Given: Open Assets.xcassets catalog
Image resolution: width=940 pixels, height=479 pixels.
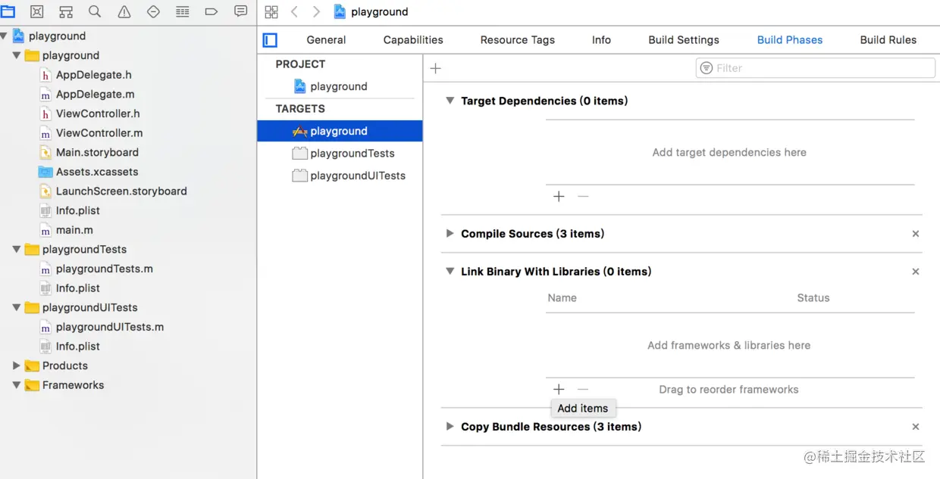Looking at the screenshot, I should coord(97,172).
